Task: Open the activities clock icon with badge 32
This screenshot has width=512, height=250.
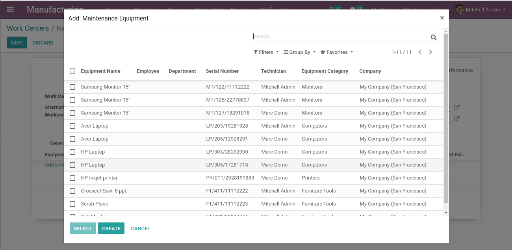Action: (x=335, y=8)
